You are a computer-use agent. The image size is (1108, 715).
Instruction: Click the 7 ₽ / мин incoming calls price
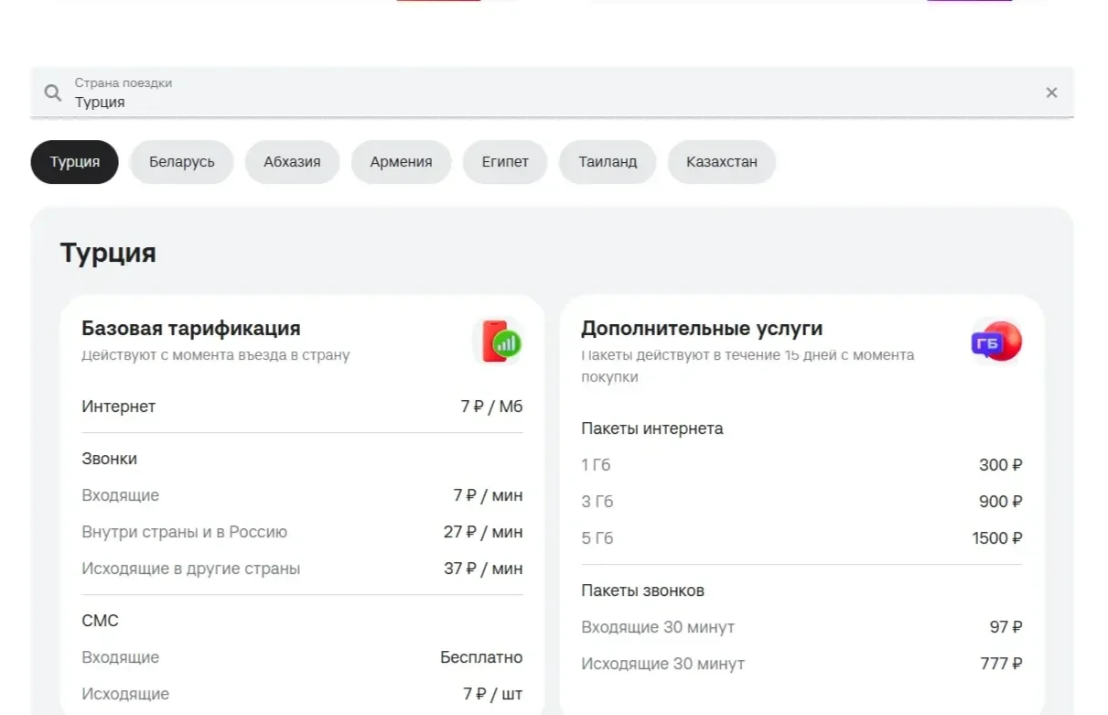point(489,495)
